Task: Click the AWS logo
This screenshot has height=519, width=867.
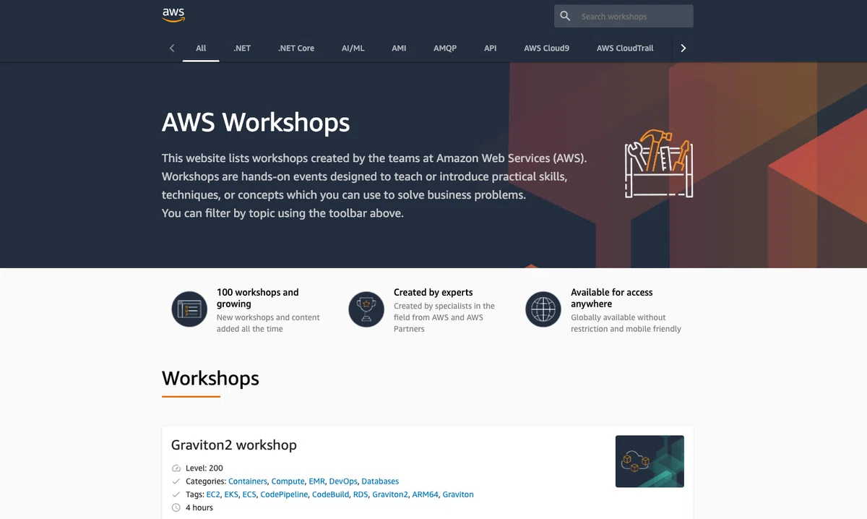Action: click(x=173, y=14)
